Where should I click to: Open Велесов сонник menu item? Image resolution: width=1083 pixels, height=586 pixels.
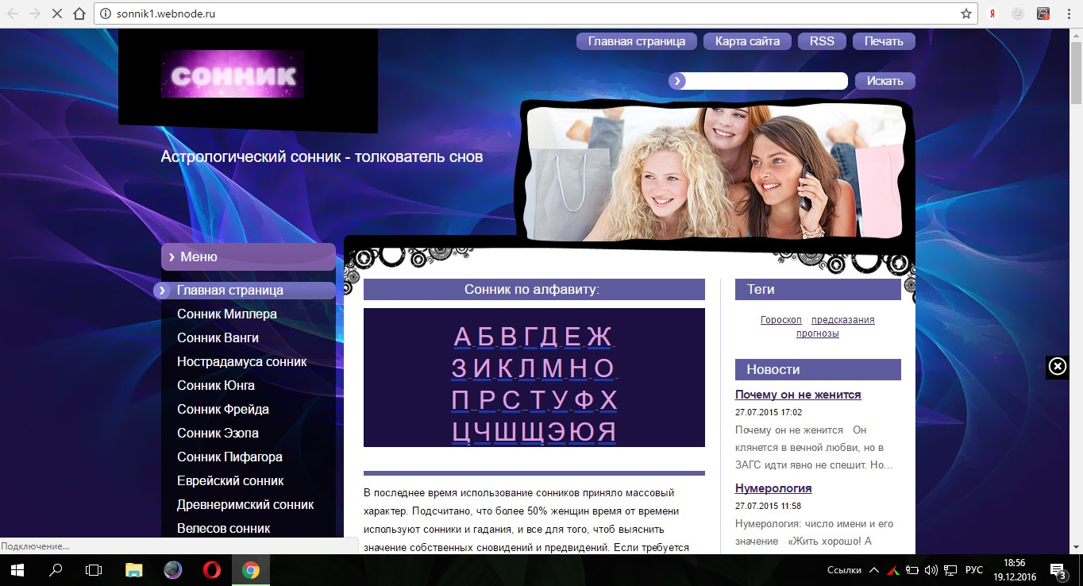pyautogui.click(x=224, y=529)
